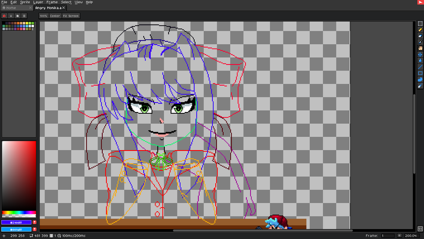Click the foreground color warning icon
This screenshot has width=424, height=239.
click(x=34, y=222)
